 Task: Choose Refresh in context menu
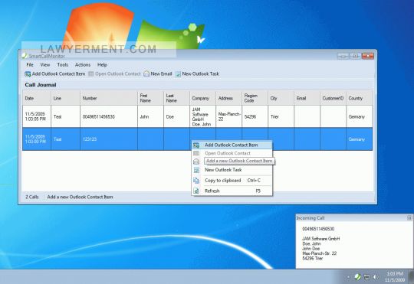point(232,191)
